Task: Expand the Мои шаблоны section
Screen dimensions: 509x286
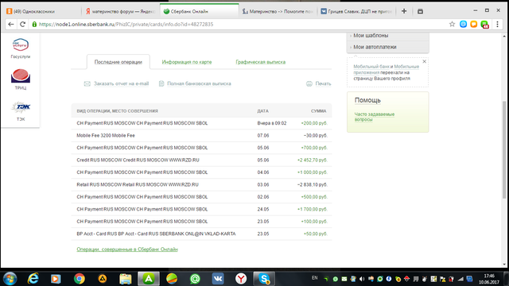Action: click(371, 35)
